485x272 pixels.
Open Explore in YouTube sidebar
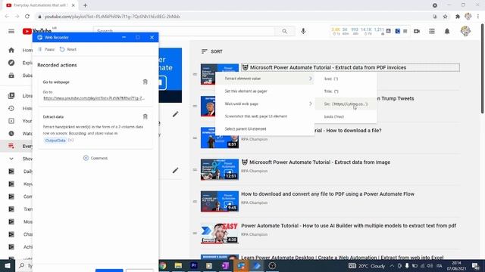20,63
